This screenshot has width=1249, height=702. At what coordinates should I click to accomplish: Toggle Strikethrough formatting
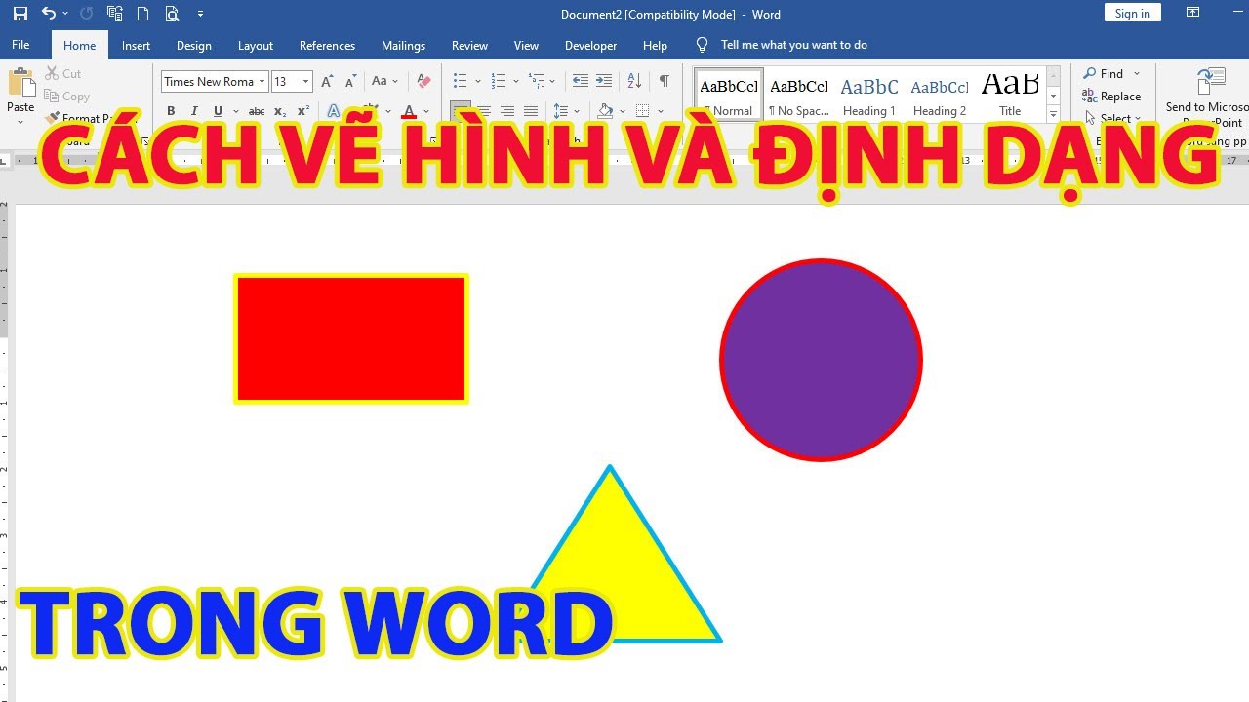[x=257, y=110]
